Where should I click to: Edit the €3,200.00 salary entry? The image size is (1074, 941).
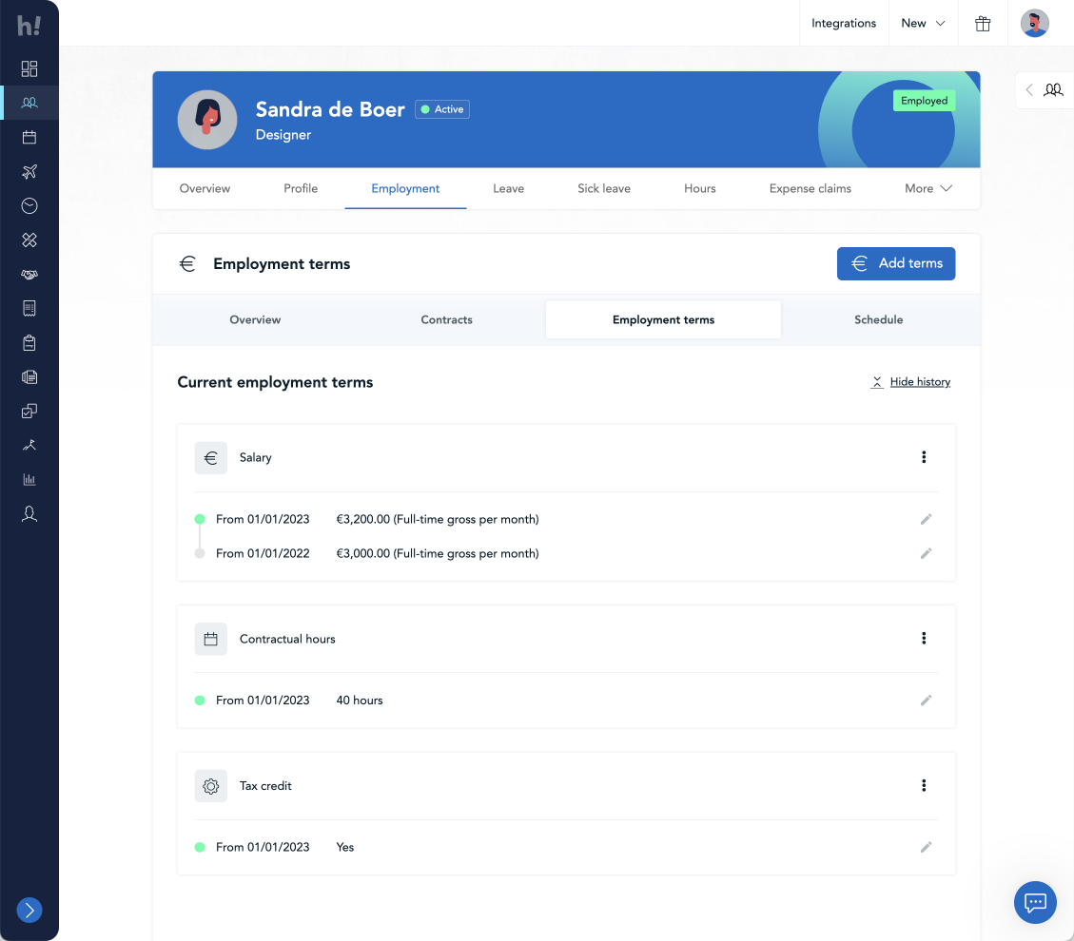(926, 519)
